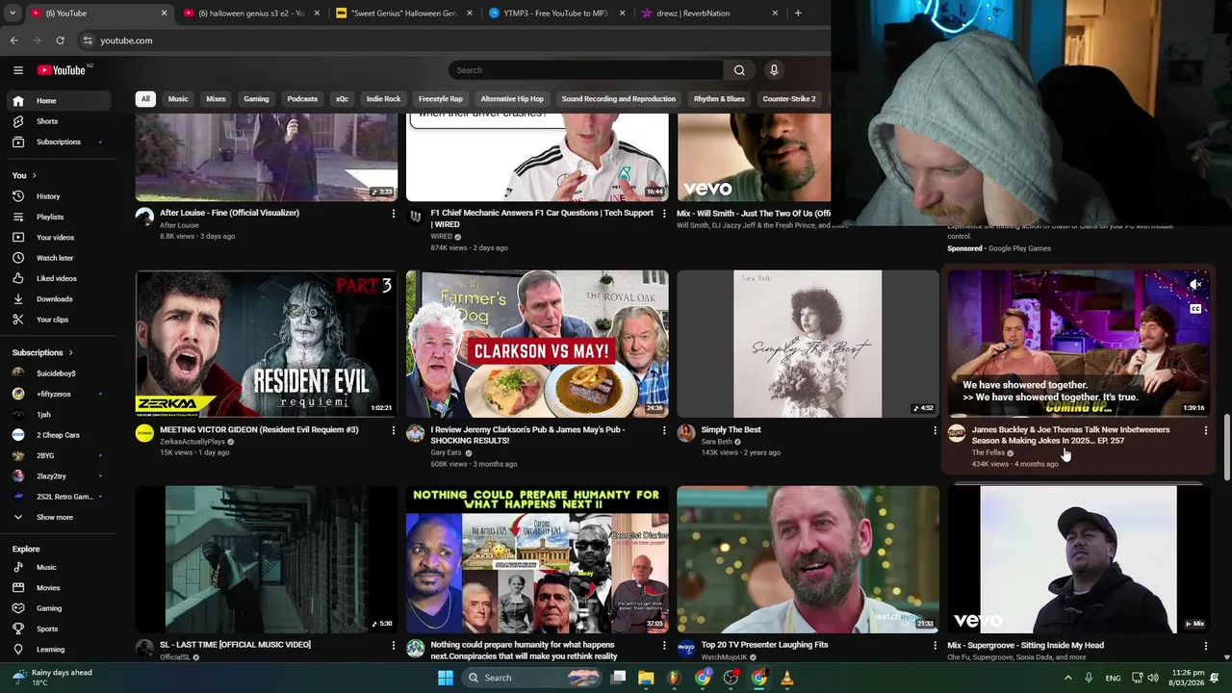
Task: Select the Mixes filter chip
Action: [x=216, y=99]
